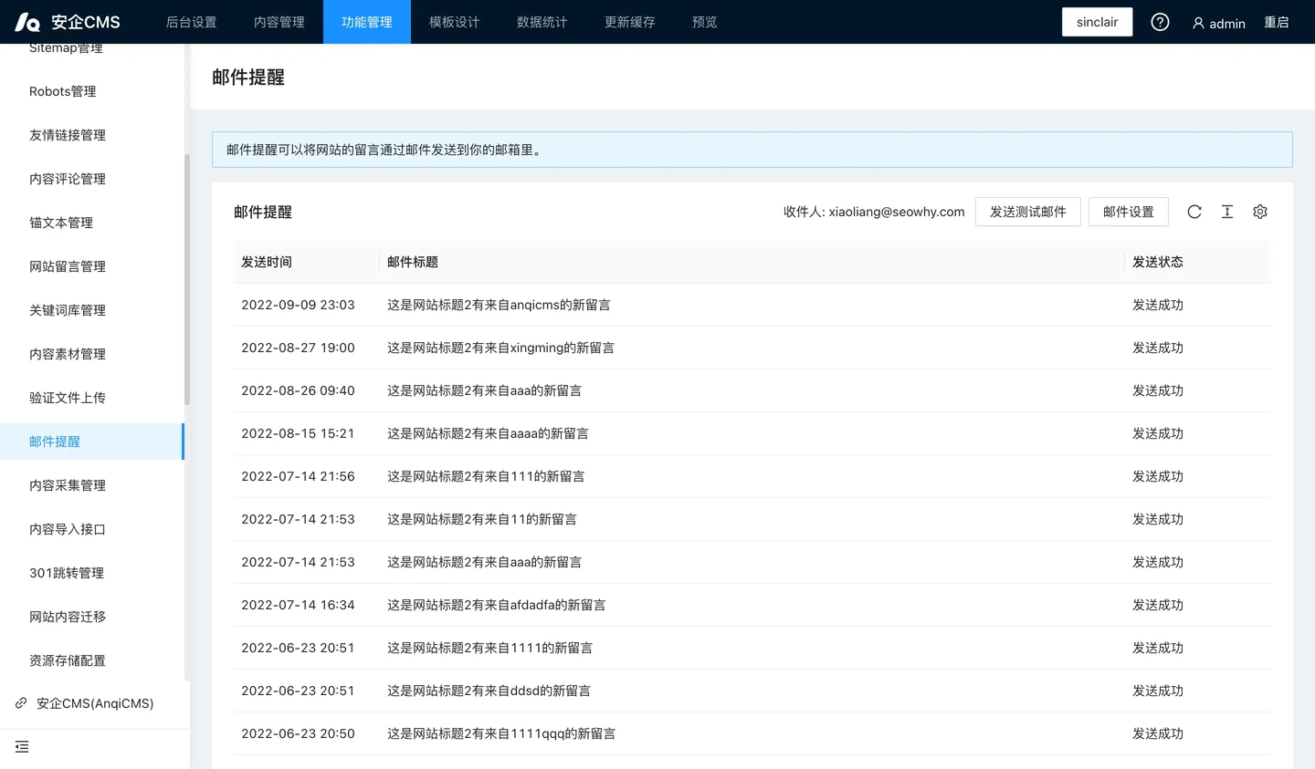Click the mail title from aaaa

coord(488,433)
